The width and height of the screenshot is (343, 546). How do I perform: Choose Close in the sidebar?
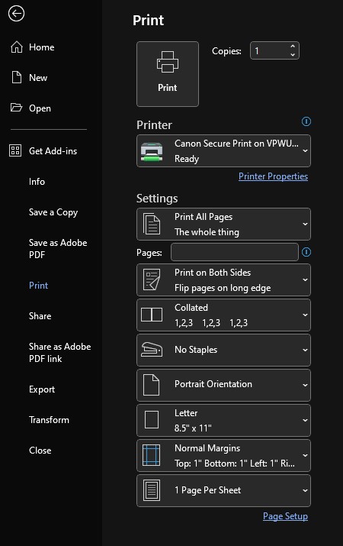tap(40, 451)
